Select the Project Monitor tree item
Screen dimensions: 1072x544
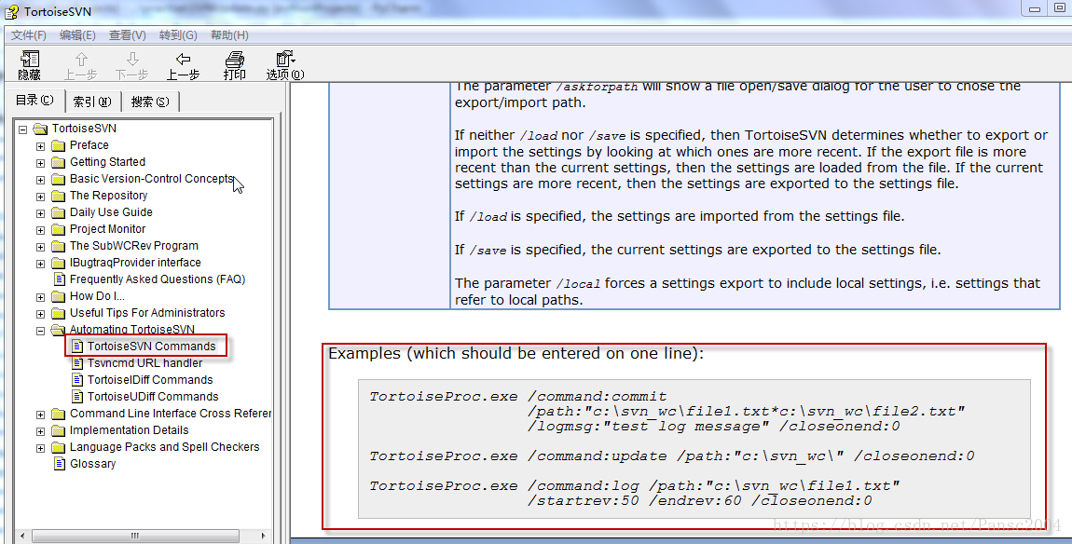[x=107, y=229]
